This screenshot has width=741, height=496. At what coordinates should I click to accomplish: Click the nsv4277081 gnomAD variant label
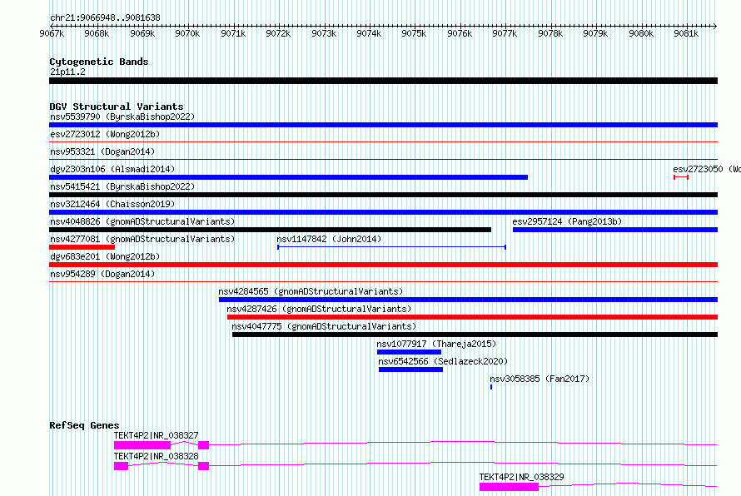(x=142, y=239)
